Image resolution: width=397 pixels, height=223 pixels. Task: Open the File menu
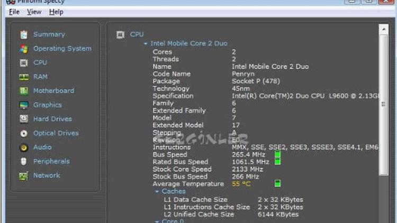pos(14,12)
